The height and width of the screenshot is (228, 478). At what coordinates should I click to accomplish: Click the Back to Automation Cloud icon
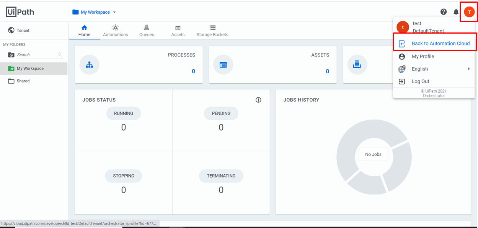(x=402, y=44)
